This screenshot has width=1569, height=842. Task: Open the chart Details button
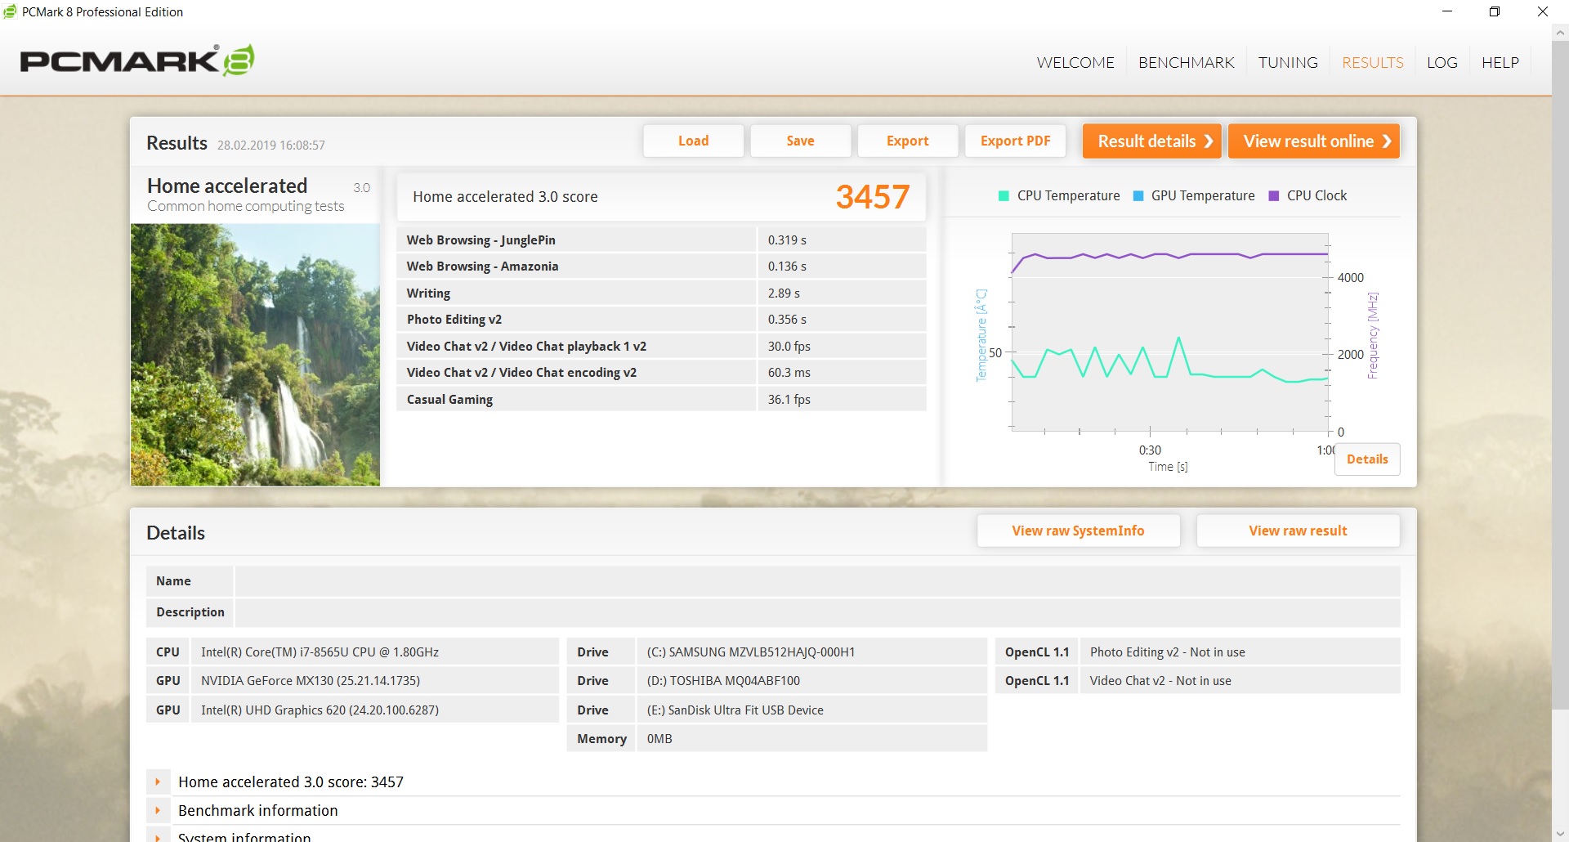[1367, 459]
